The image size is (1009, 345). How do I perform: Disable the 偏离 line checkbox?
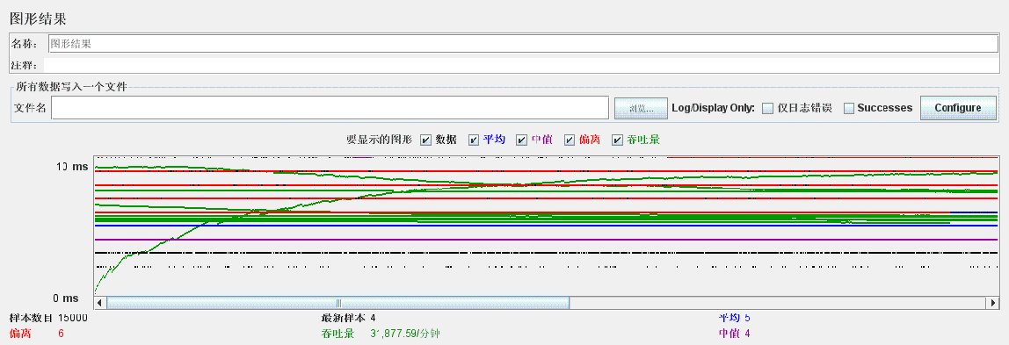570,140
